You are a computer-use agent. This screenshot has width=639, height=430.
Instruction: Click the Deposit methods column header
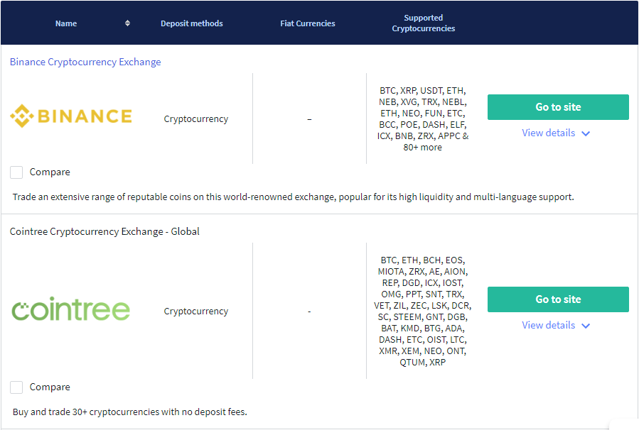pos(191,23)
